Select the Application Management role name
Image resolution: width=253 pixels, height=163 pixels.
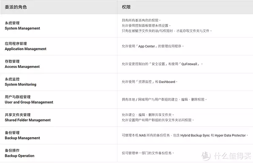25,49
